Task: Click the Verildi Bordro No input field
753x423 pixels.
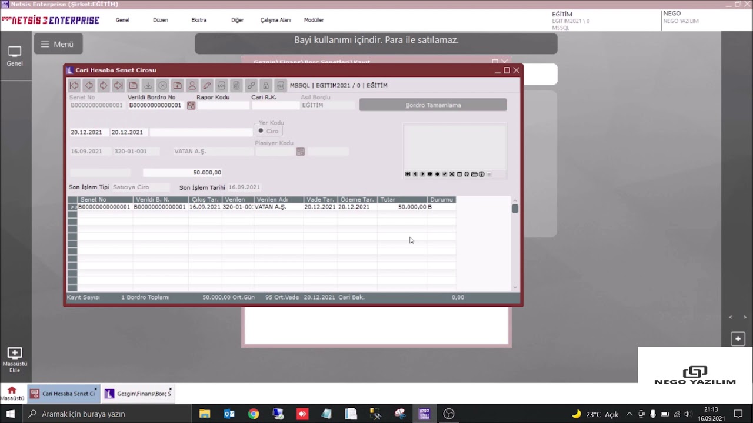Action: click(x=155, y=105)
